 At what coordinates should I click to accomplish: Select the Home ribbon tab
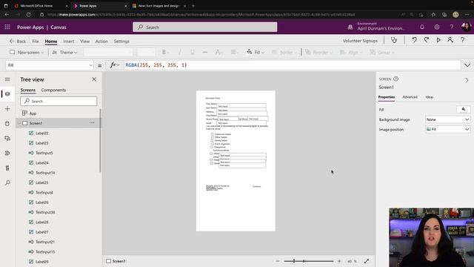[51, 42]
